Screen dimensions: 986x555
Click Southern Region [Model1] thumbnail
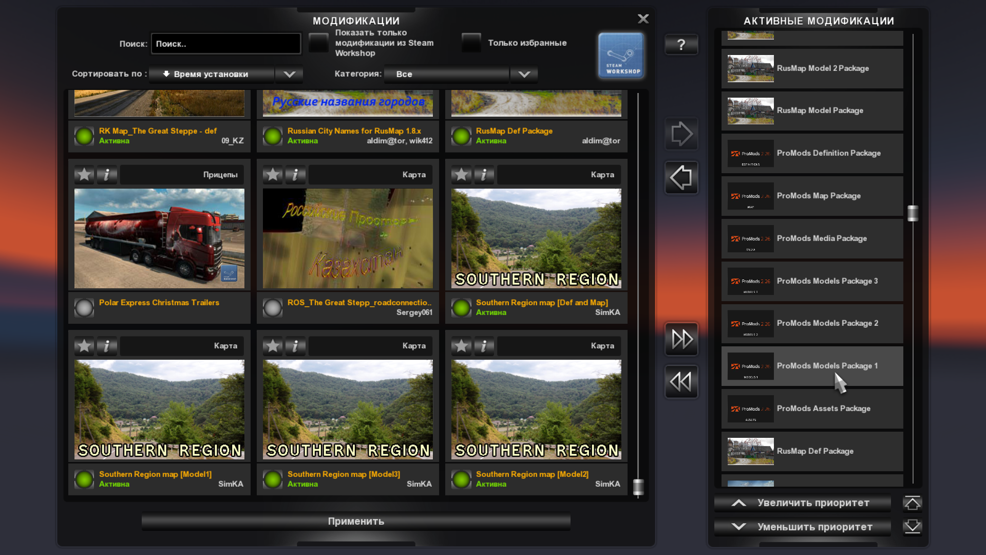[159, 410]
